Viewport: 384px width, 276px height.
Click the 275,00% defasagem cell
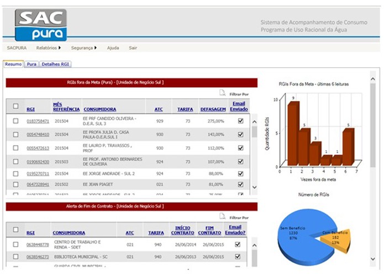click(x=215, y=121)
